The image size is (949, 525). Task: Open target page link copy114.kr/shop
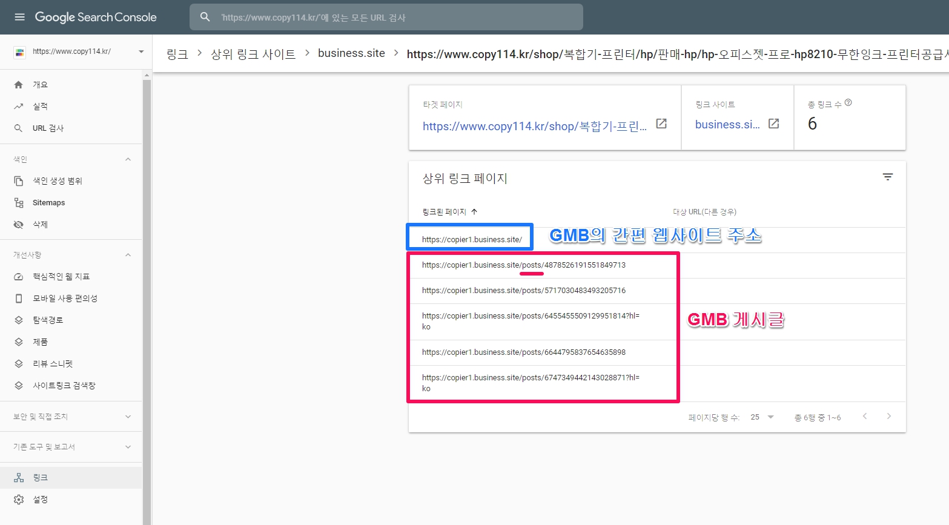pyautogui.click(x=535, y=126)
